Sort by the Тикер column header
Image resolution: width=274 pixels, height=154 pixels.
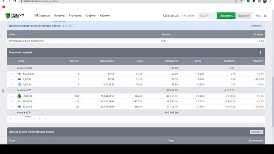coord(21,61)
